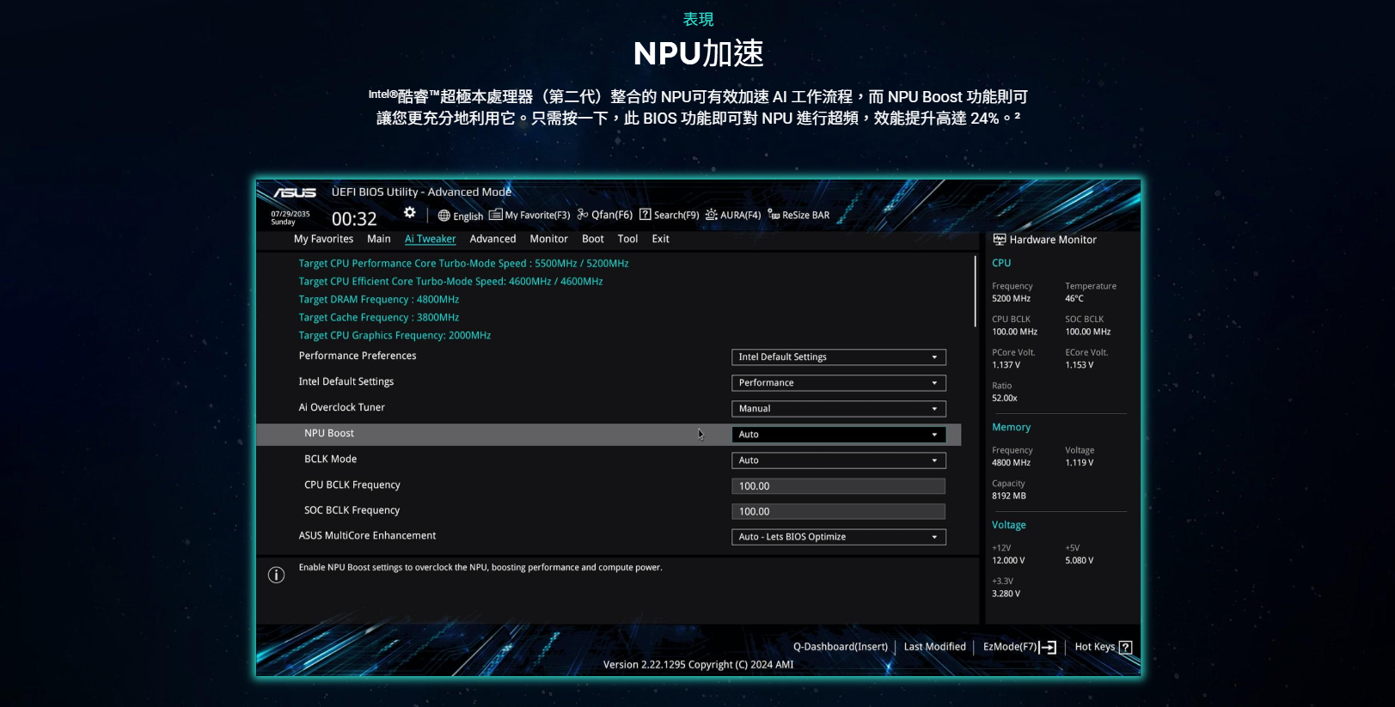Screen dimensions: 1395x707
Task: Open the Ai Overclock Tuner dropdown
Action: coord(838,409)
